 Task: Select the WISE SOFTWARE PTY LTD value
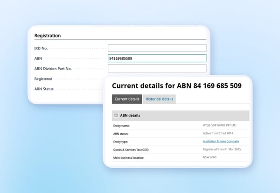219,125
